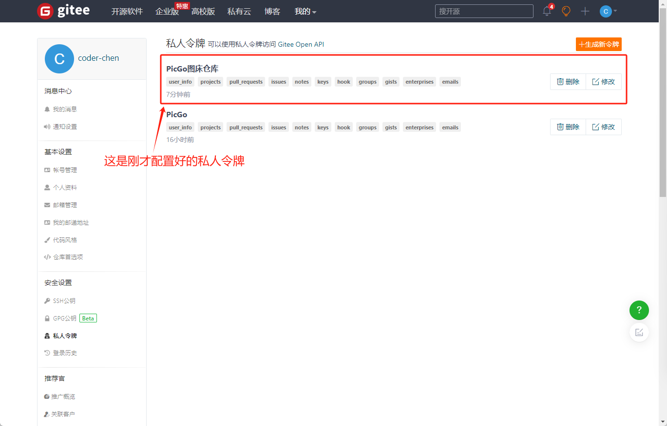Click the feedback edit floating button
667x426 pixels.
coord(639,333)
